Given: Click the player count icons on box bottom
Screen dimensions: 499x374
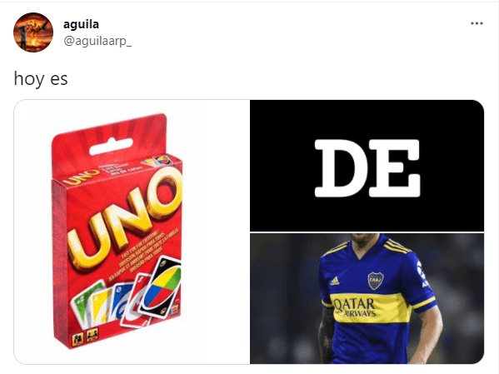Looking at the screenshot, I should pyautogui.click(x=85, y=337).
